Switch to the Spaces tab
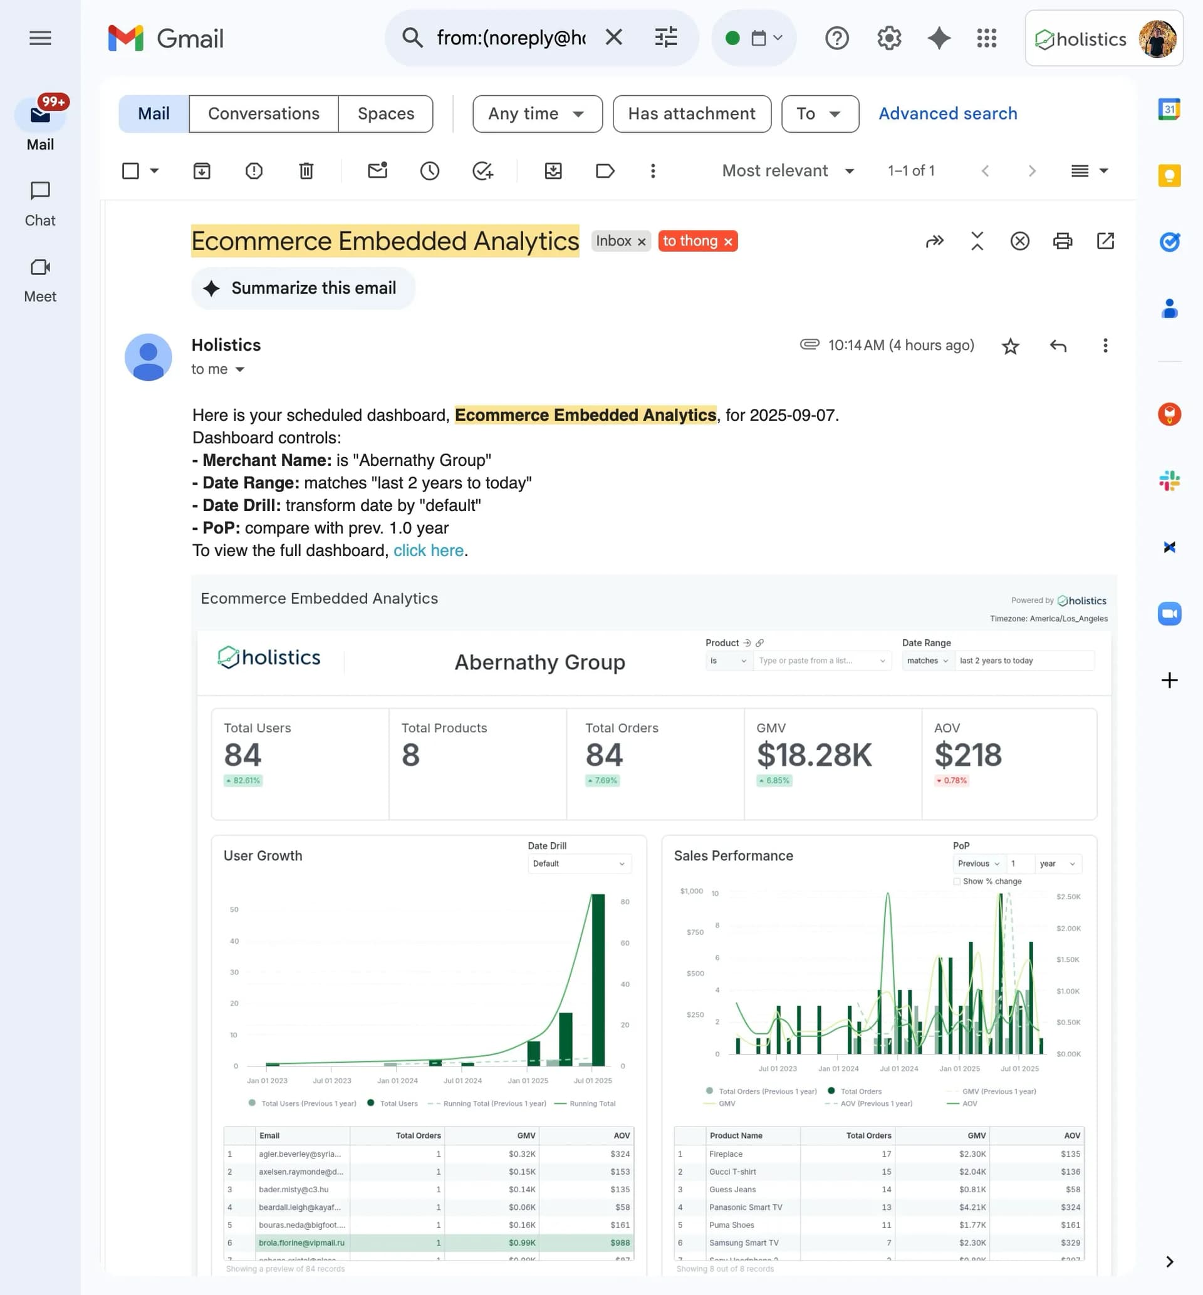 [385, 114]
